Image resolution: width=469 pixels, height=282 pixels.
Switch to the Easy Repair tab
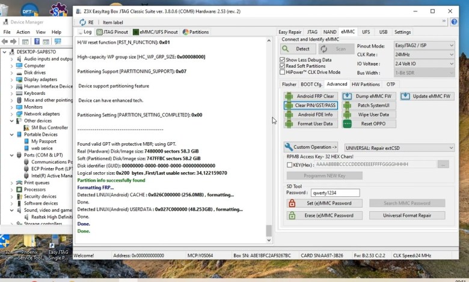coord(290,32)
